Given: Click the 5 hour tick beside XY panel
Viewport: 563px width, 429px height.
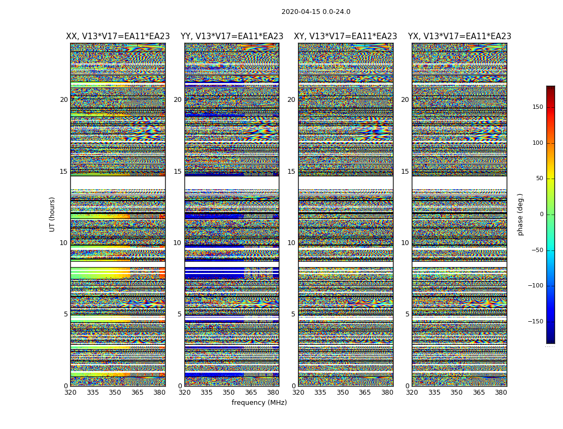Looking at the screenshot, I should click(x=293, y=314).
